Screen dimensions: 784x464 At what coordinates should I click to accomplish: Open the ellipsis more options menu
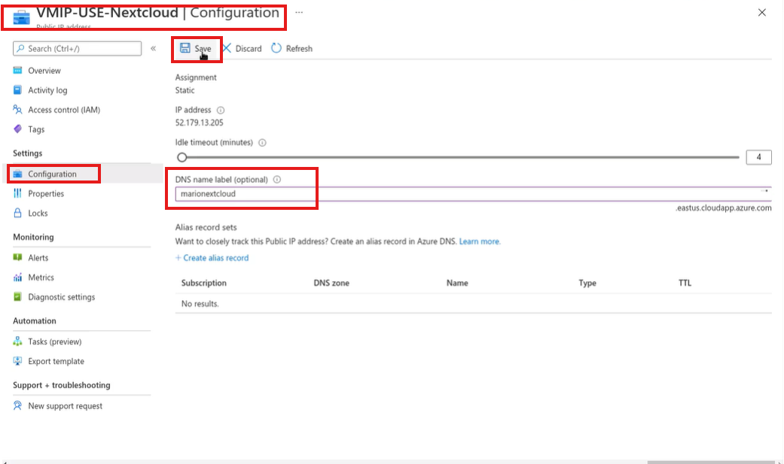(x=299, y=13)
